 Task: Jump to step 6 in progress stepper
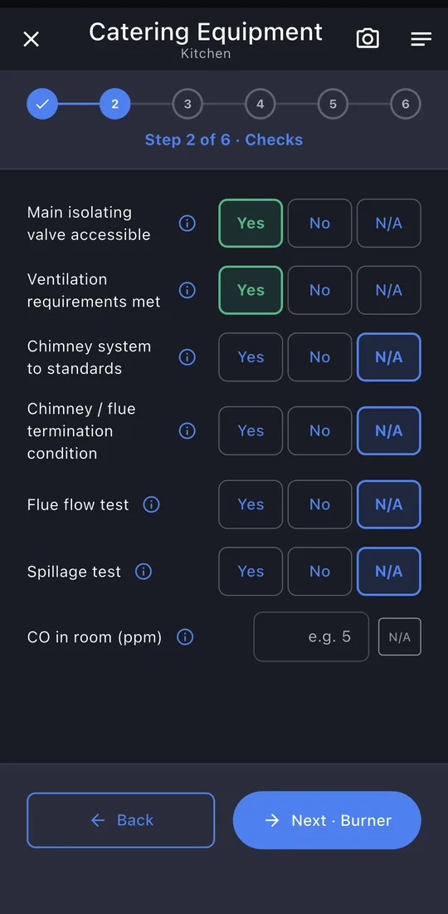click(406, 104)
